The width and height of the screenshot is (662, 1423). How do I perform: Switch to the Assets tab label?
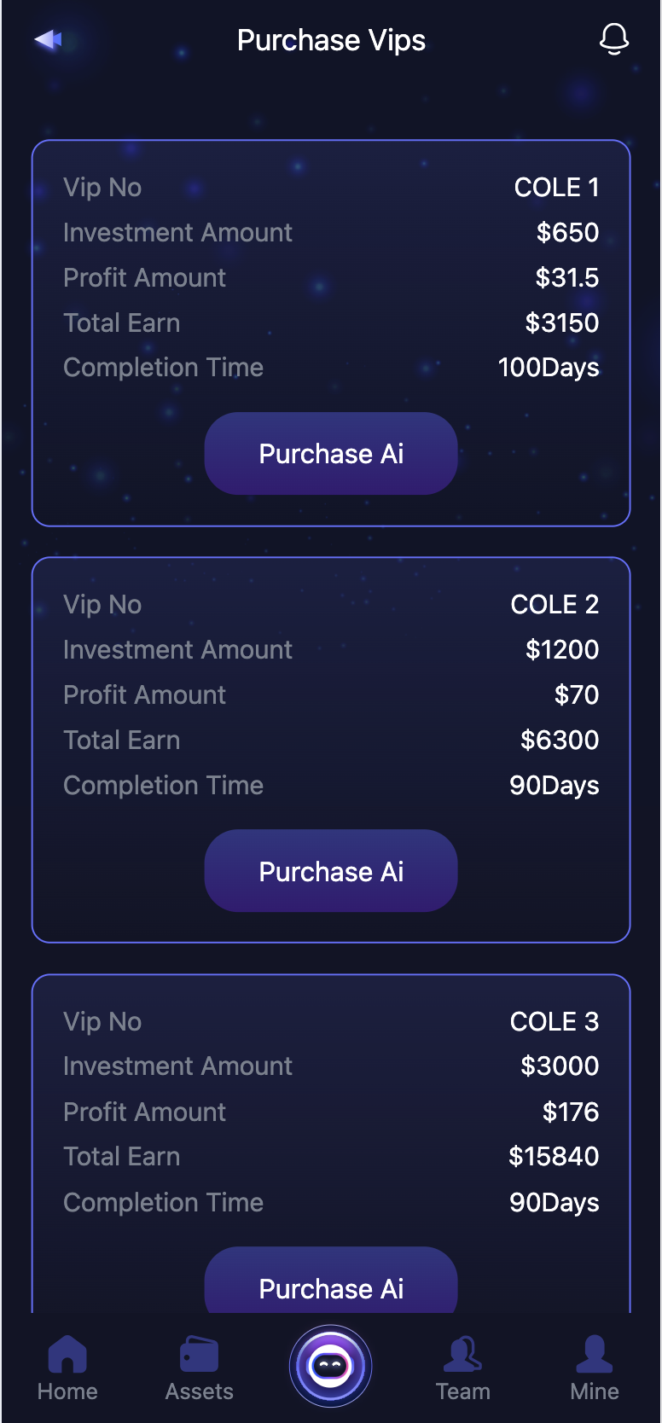tap(199, 1391)
